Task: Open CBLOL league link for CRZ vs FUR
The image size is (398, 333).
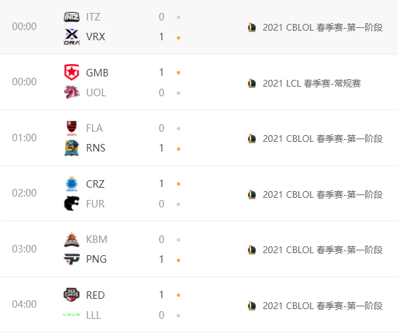Action: (323, 194)
